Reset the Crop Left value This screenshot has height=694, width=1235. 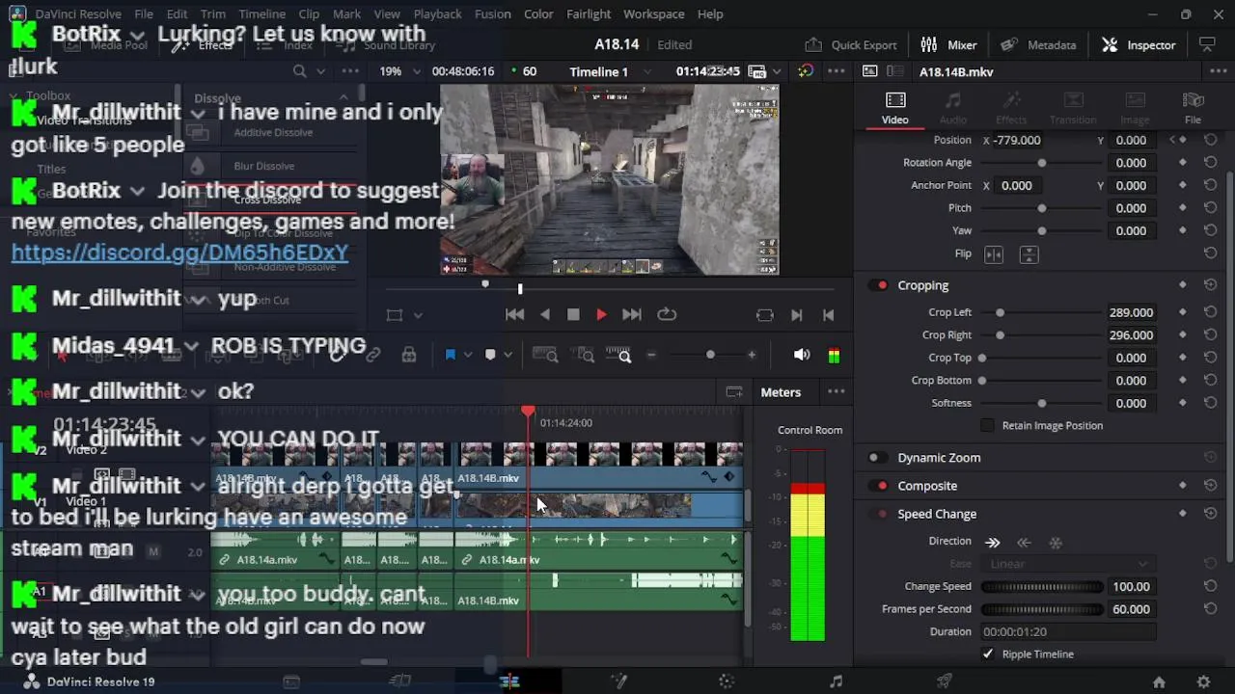[1210, 312]
